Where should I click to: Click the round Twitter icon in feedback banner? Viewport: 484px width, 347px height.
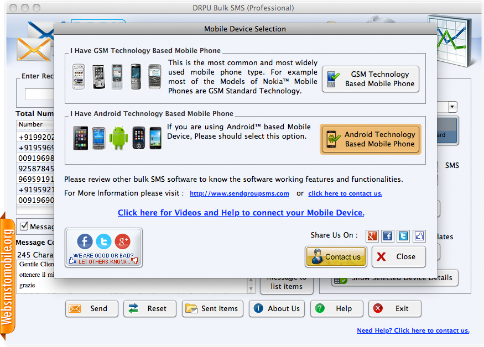click(x=104, y=241)
